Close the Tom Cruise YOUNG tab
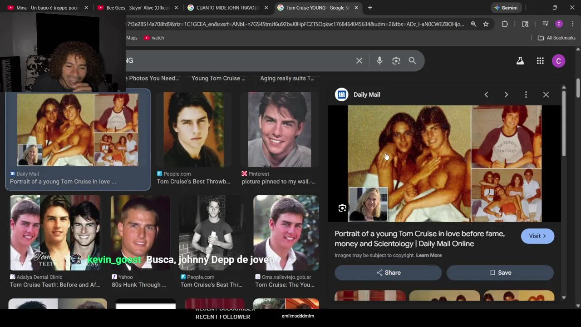581x327 pixels. pos(356,8)
